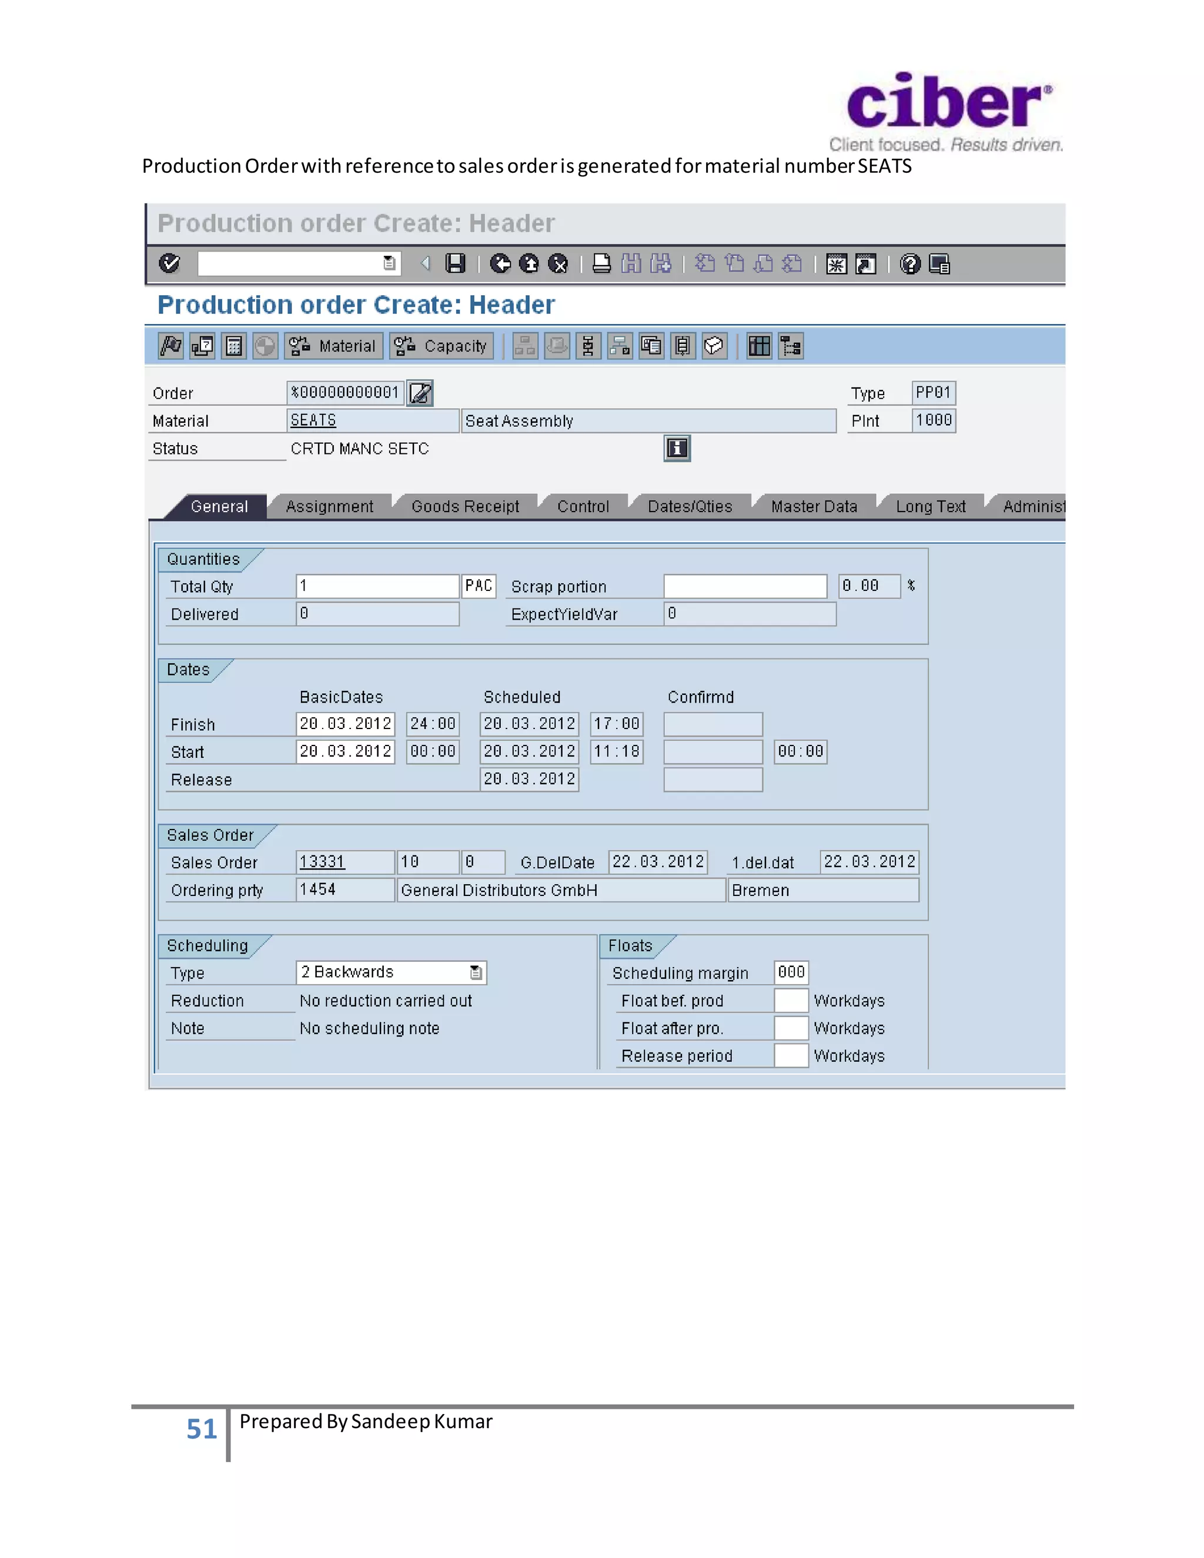The image size is (1204, 1558).
Task: Click the Float after pro. field
Action: pyautogui.click(x=792, y=1028)
